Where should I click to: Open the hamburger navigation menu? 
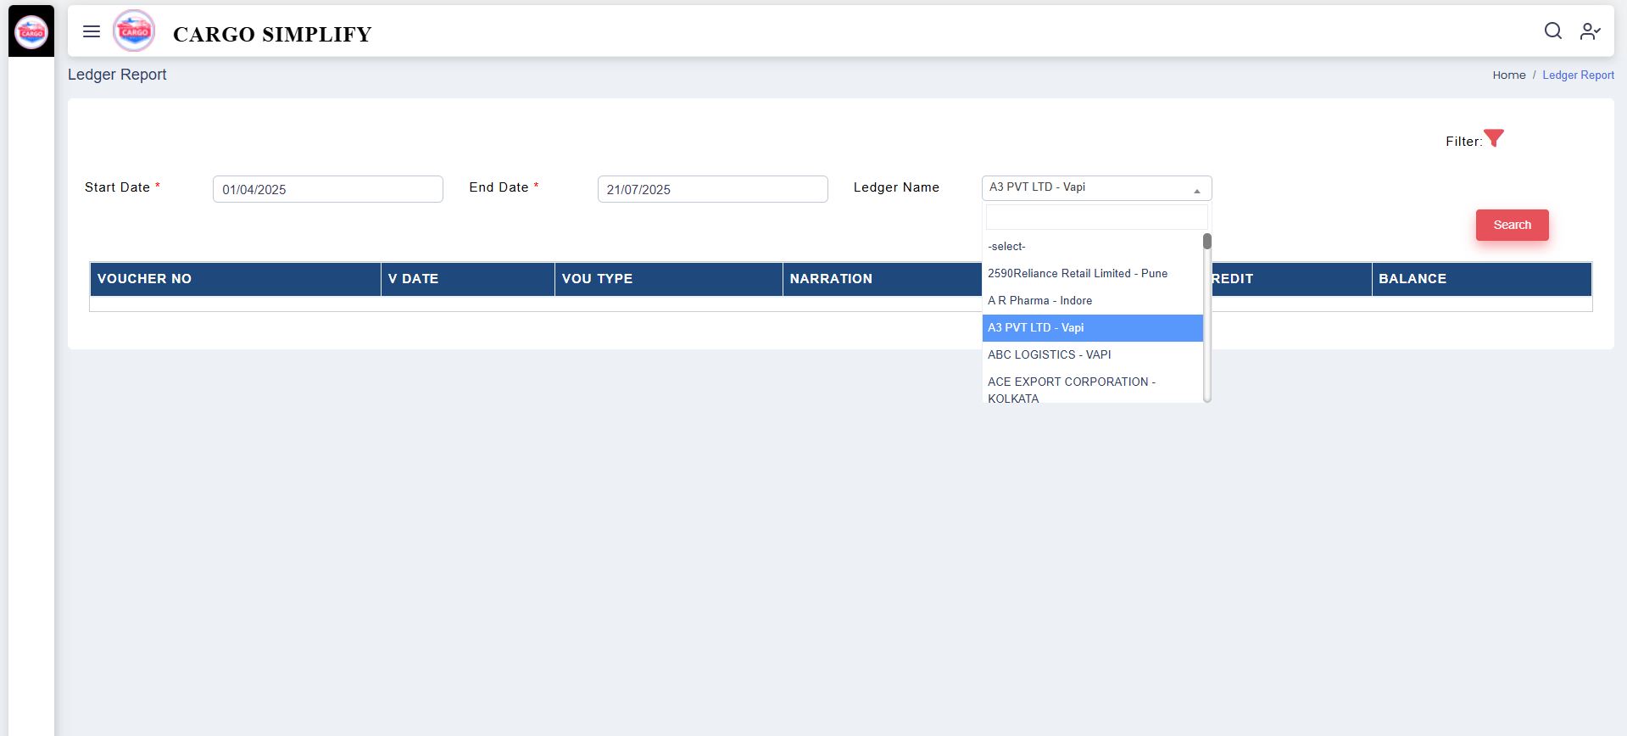pos(92,32)
